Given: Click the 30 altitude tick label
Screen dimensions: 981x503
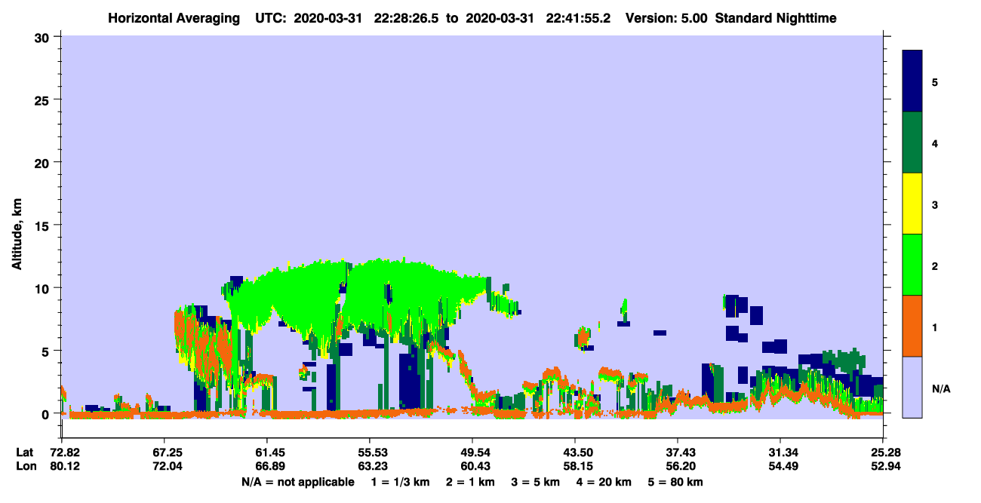Looking at the screenshot, I should [x=44, y=36].
